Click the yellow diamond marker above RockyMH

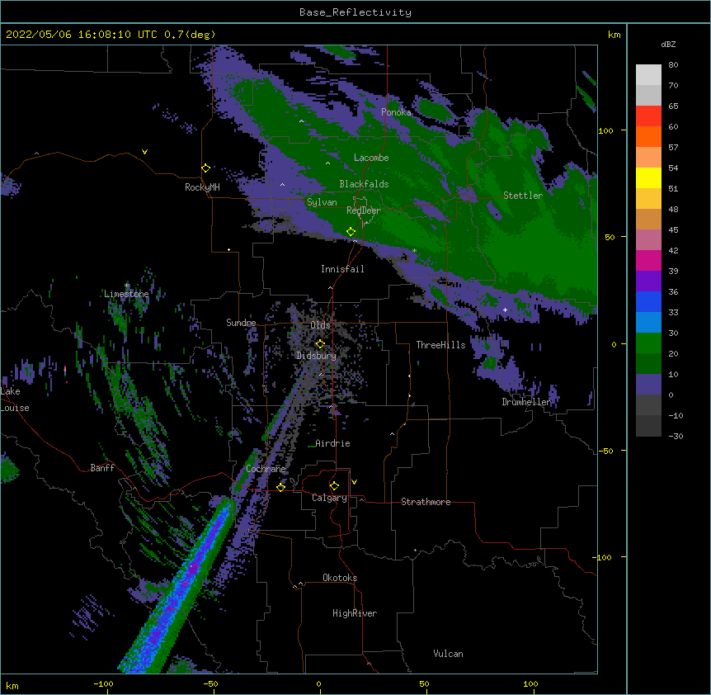click(x=206, y=168)
